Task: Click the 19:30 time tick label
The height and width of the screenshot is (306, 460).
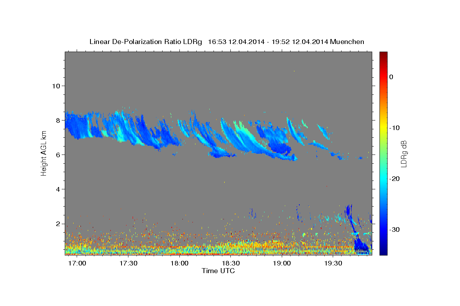Action: point(333,264)
